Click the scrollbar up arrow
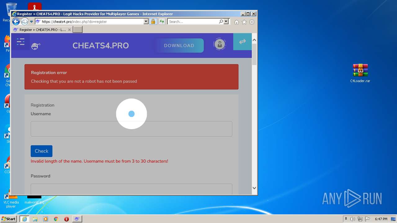397x223 pixels. point(254,40)
